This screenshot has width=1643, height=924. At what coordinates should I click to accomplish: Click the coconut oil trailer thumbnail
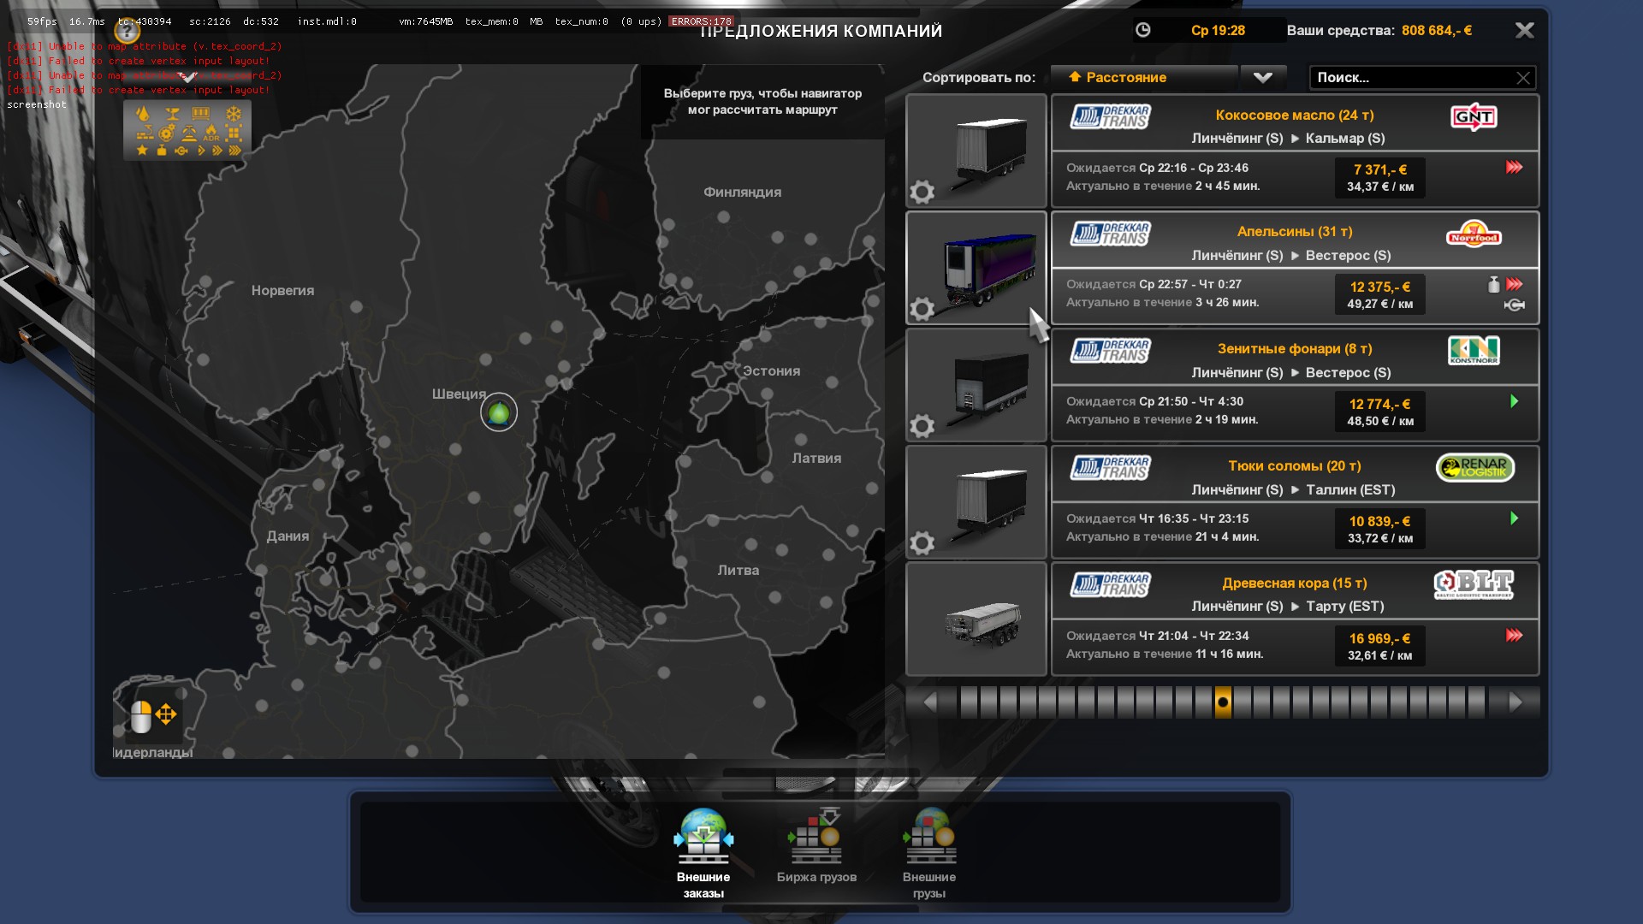pyautogui.click(x=976, y=151)
